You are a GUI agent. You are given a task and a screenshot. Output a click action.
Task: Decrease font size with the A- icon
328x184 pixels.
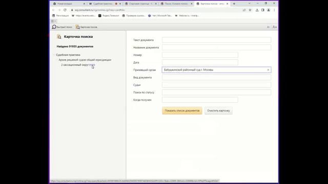269,27
